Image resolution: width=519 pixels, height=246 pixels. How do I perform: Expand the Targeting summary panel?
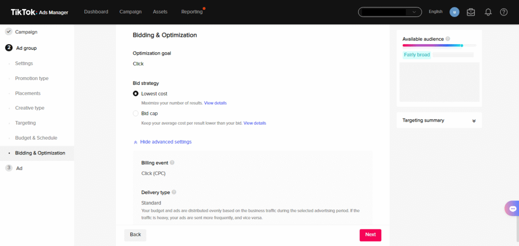pos(439,120)
